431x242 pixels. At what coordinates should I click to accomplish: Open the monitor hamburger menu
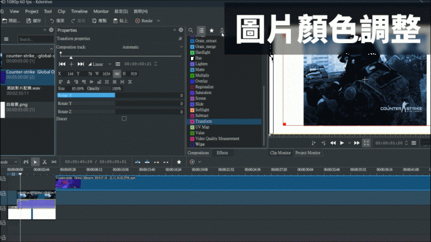coord(414,143)
